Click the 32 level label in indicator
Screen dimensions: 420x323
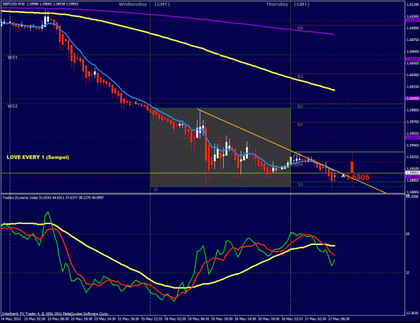[x=408, y=273]
